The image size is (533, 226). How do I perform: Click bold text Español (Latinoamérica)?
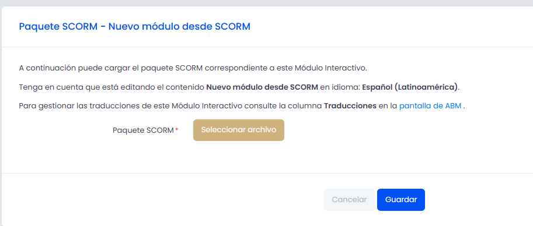(410, 87)
